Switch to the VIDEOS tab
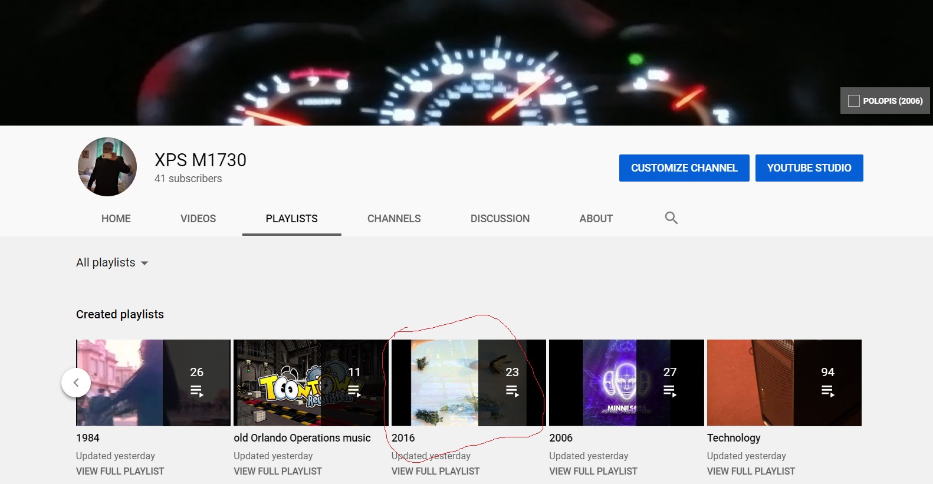Image resolution: width=933 pixels, height=484 pixels. pyautogui.click(x=198, y=219)
